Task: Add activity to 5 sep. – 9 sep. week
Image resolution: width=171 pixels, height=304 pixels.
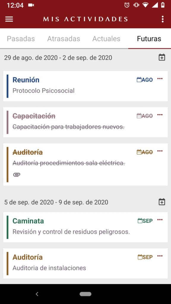Action: tap(162, 202)
